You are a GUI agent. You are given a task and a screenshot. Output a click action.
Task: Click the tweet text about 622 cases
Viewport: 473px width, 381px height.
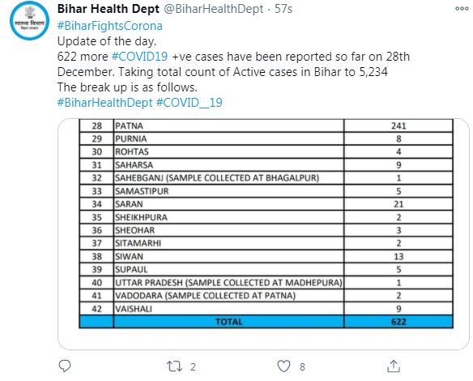233,64
